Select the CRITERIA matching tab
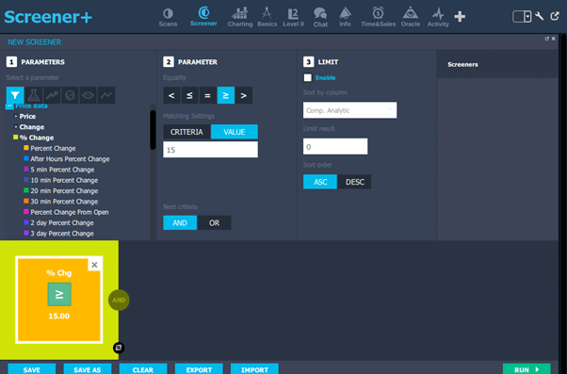 pyautogui.click(x=186, y=132)
